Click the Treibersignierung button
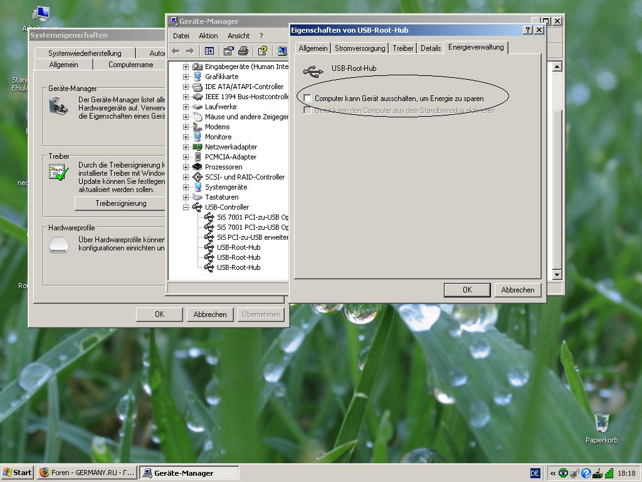The image size is (642, 482). [120, 203]
